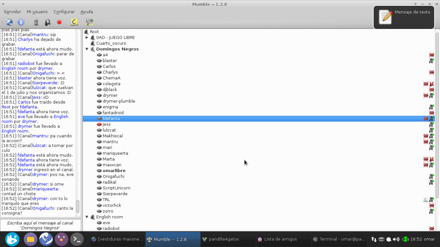This screenshot has height=247, width=440.
Task: Collapse the Domingos Negros channel
Action: point(87,49)
